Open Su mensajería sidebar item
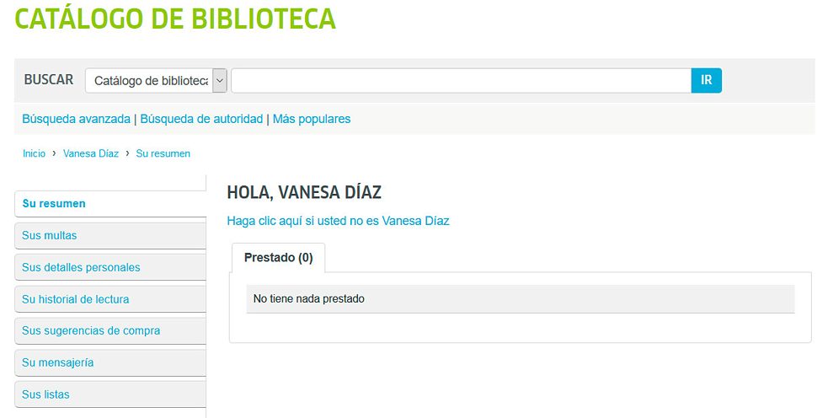This screenshot has height=418, width=828. point(110,362)
